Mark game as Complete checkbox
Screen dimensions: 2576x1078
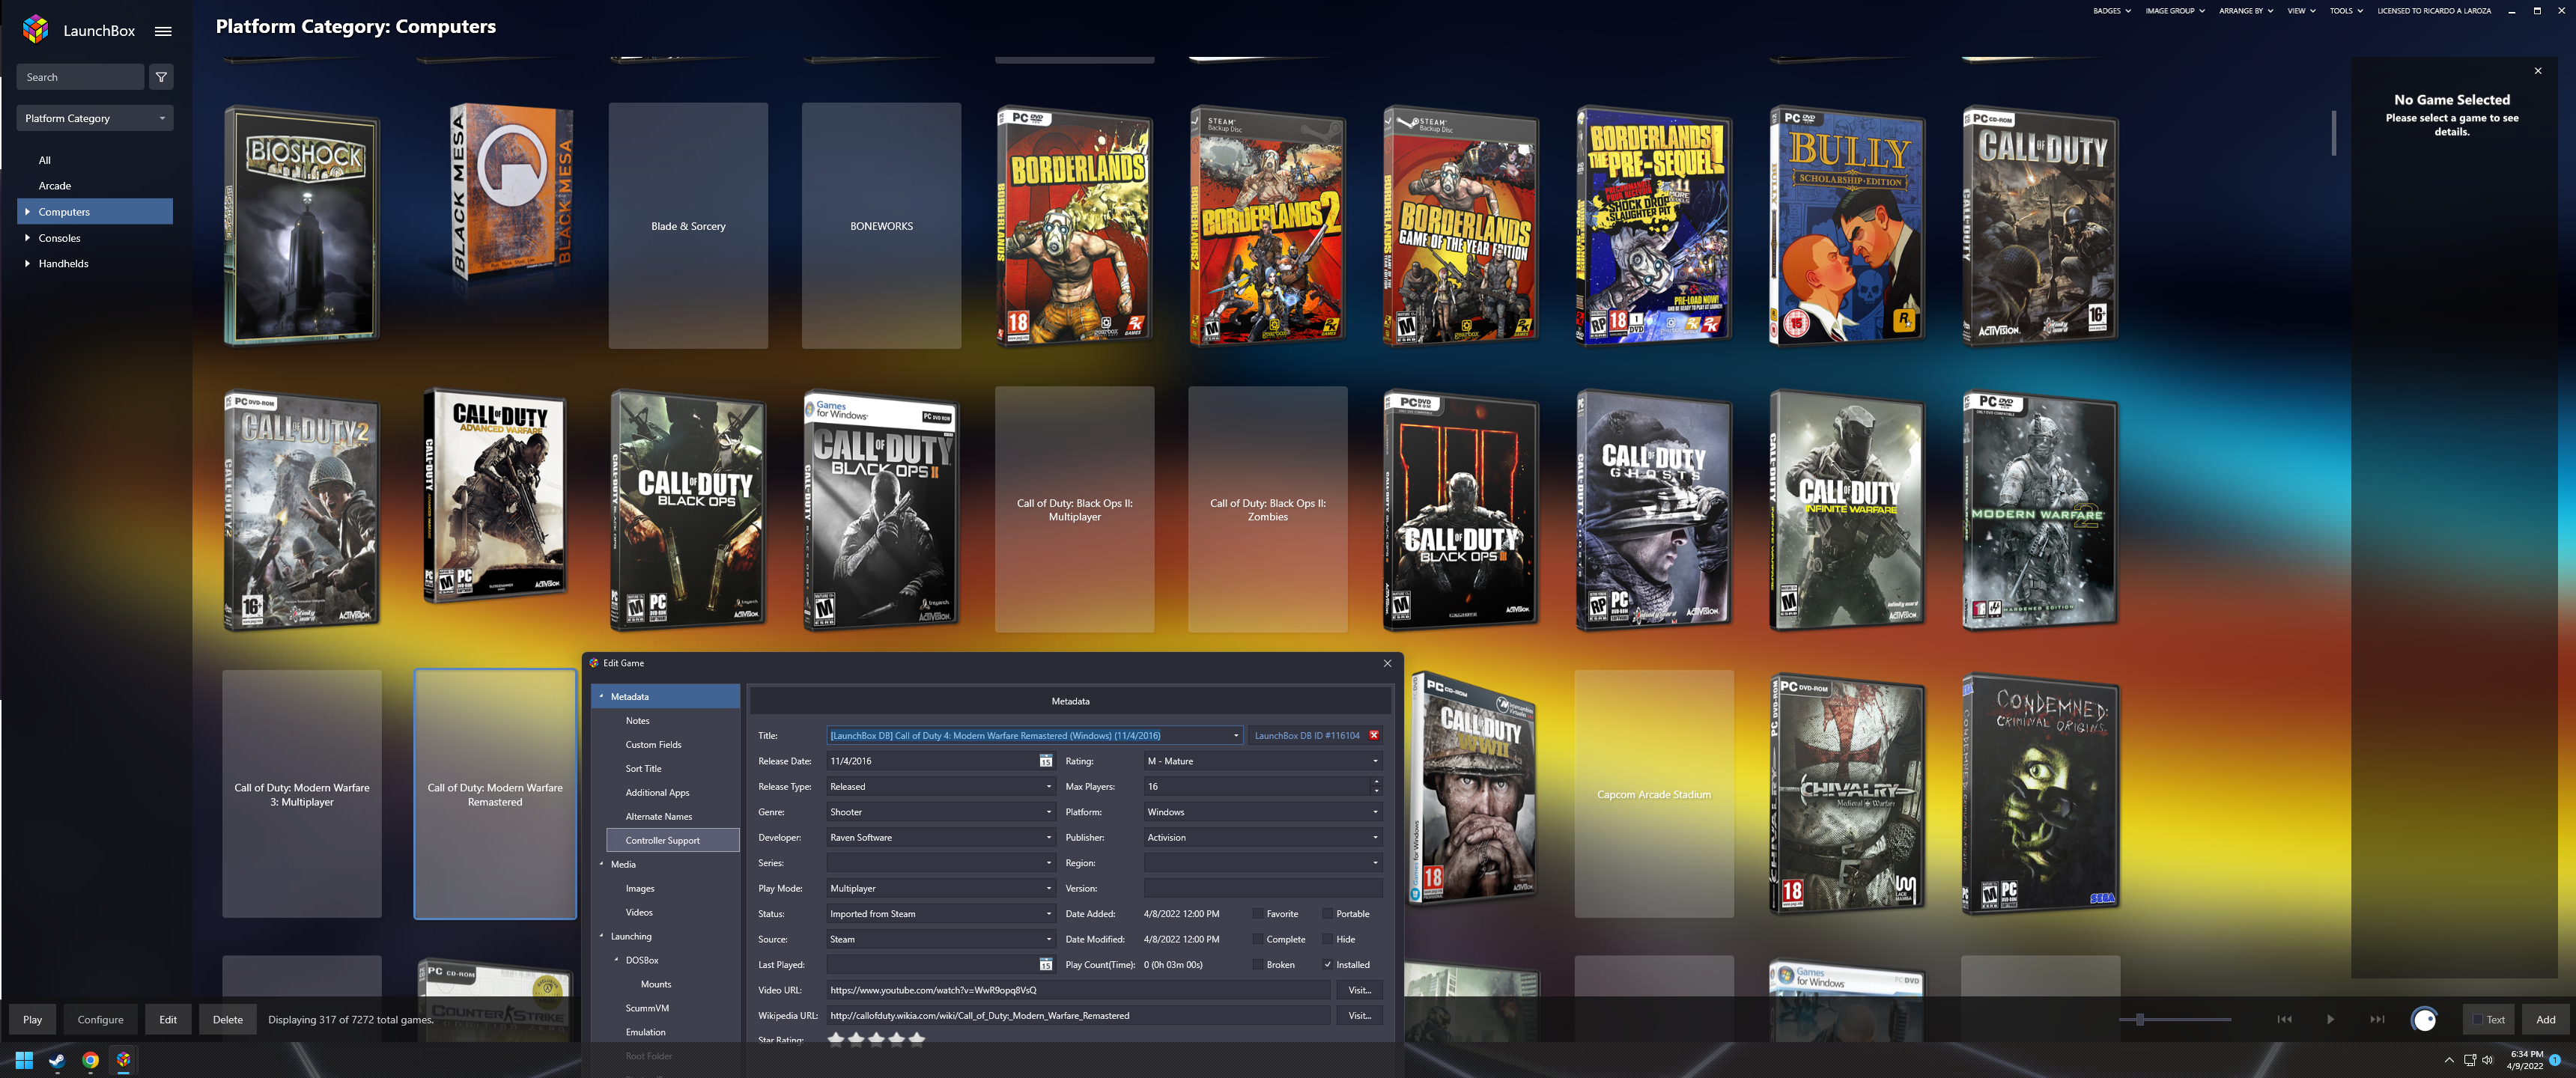[x=1257, y=940]
